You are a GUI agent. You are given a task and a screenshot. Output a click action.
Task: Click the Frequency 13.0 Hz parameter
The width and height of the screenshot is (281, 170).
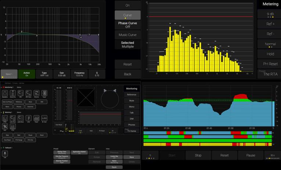click(x=80, y=74)
